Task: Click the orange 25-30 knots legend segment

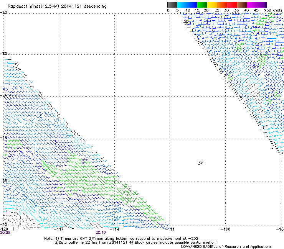Action: click(222, 5)
